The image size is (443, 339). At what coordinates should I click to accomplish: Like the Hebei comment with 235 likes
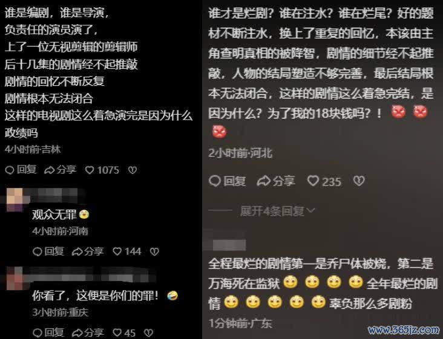[324, 181]
